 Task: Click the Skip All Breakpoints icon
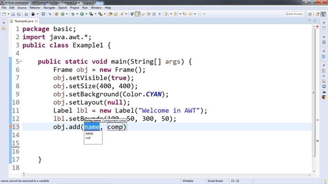50,14
